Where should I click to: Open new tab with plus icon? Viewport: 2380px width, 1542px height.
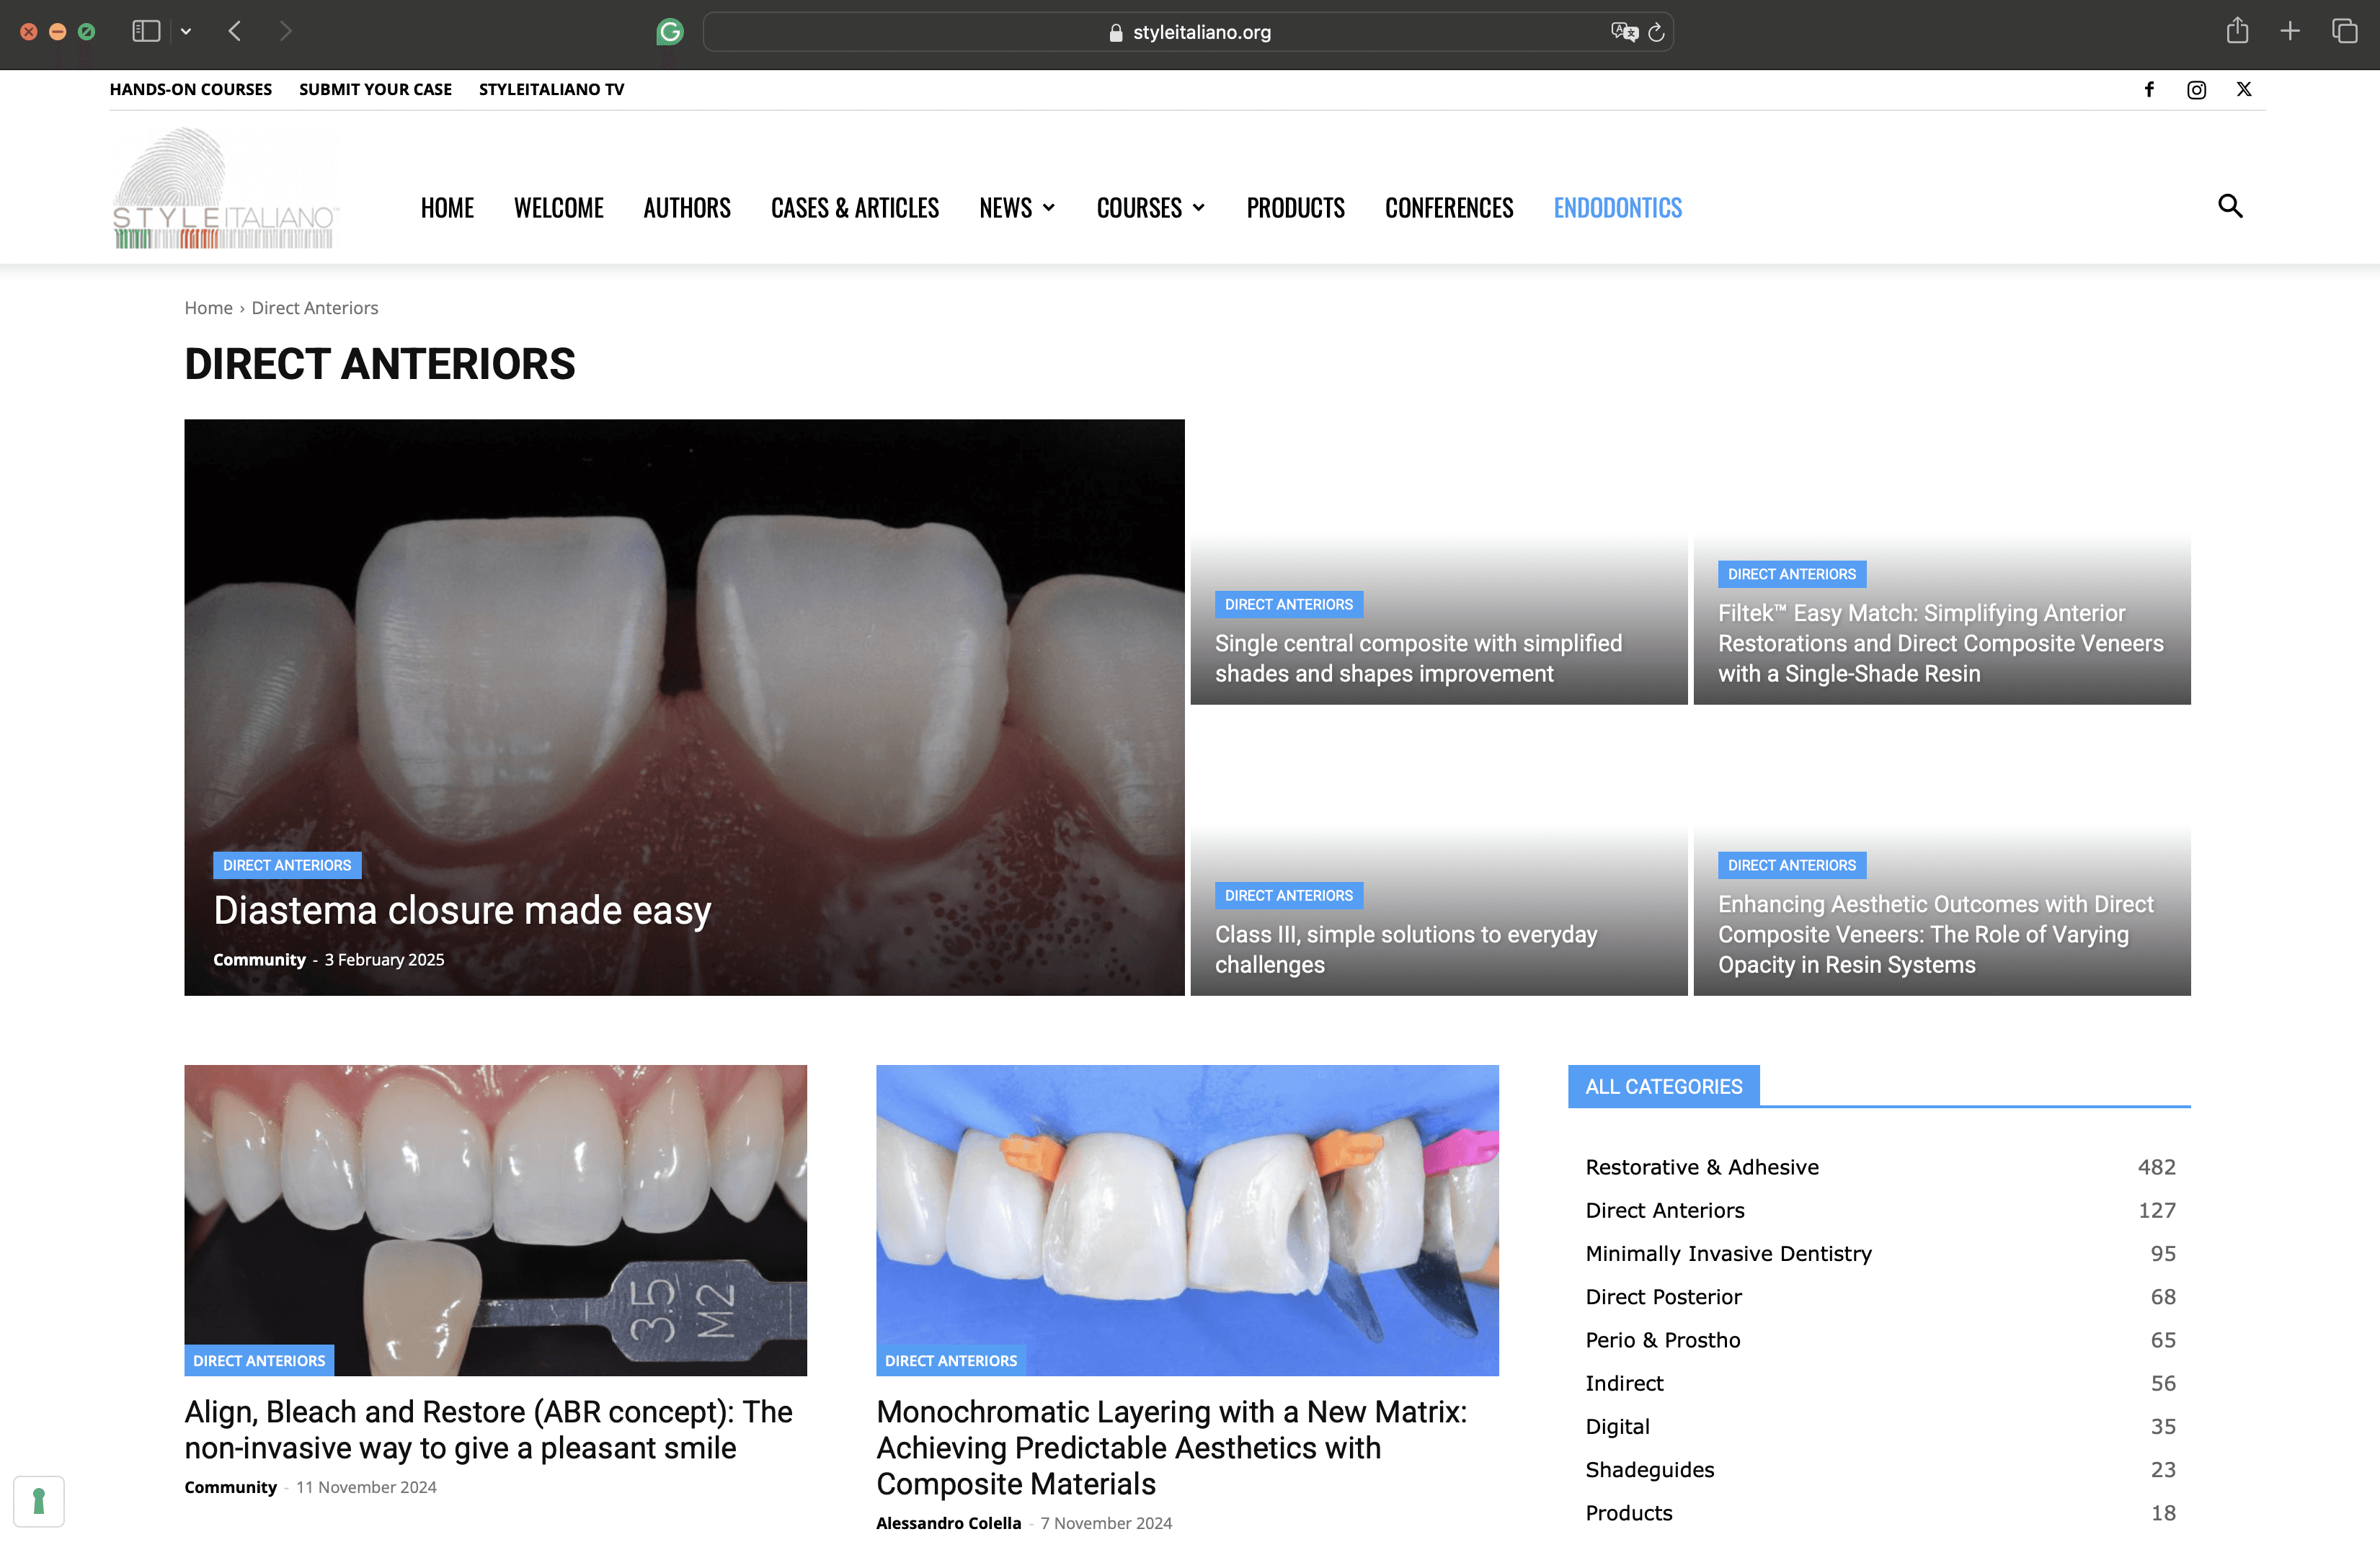(x=2290, y=31)
